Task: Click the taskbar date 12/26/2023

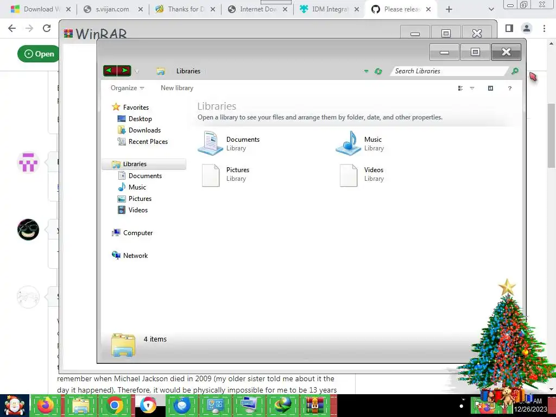Action: (x=530, y=409)
